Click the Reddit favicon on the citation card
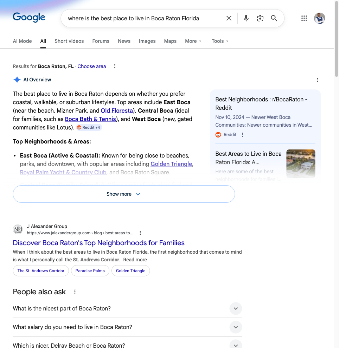 tap(218, 134)
